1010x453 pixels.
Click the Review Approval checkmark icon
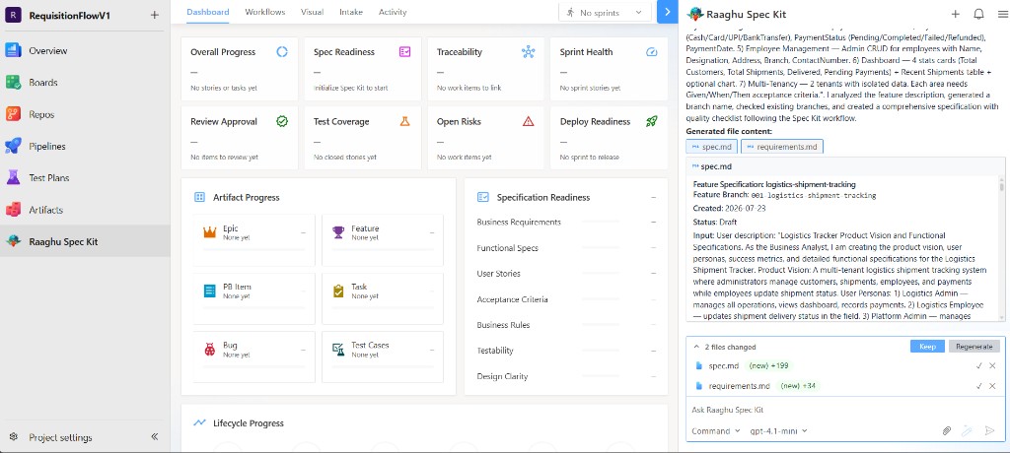point(282,121)
